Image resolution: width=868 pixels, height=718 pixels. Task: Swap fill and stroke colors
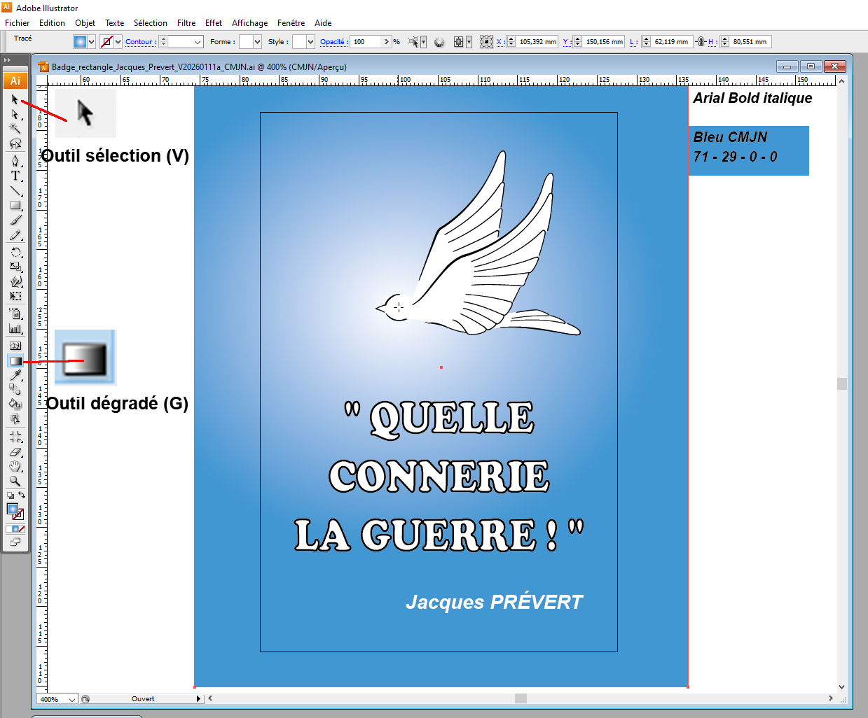[22, 495]
